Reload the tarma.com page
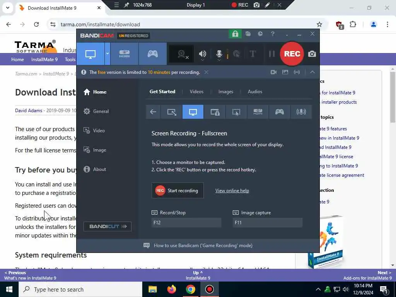 pos(36,24)
